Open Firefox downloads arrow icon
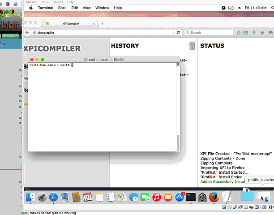This screenshot has height=215, width=274. click(254, 33)
